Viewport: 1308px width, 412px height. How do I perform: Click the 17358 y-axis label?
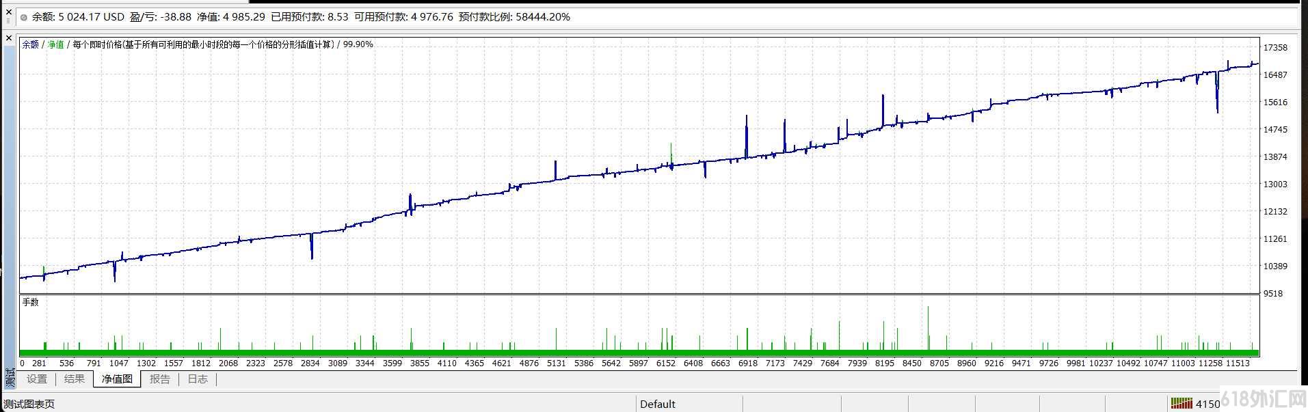(x=1275, y=48)
